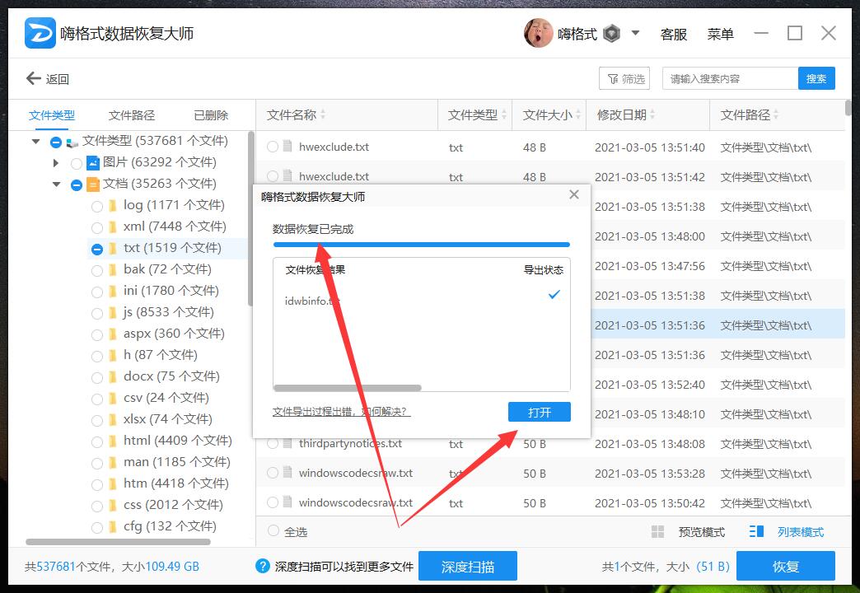Click the back arrow icon
The image size is (860, 593).
[34, 78]
